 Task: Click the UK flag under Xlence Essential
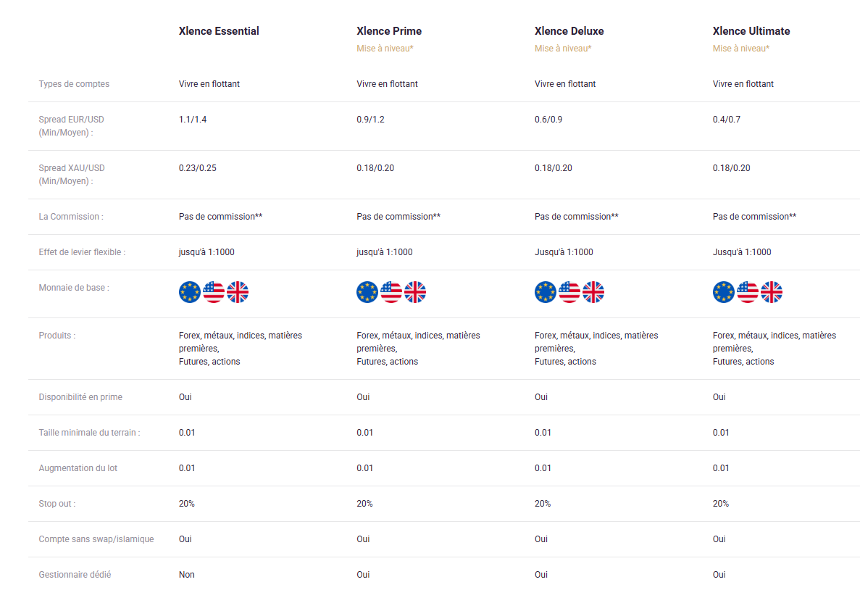(x=238, y=292)
